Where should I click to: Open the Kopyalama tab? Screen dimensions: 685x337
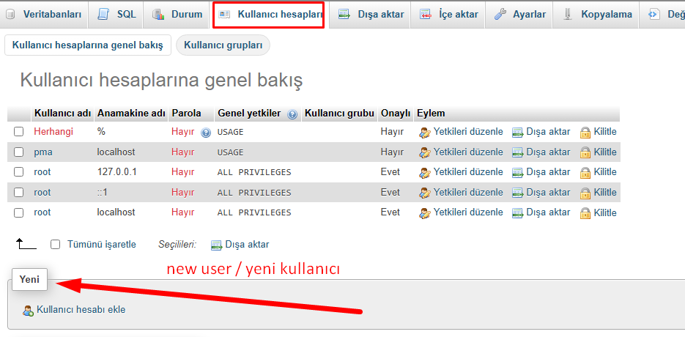597,15
